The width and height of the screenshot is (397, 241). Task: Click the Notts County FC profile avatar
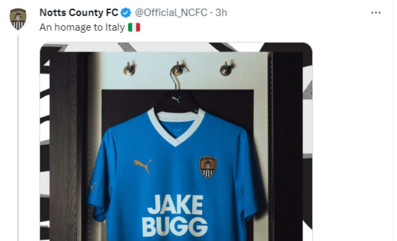[x=18, y=19]
